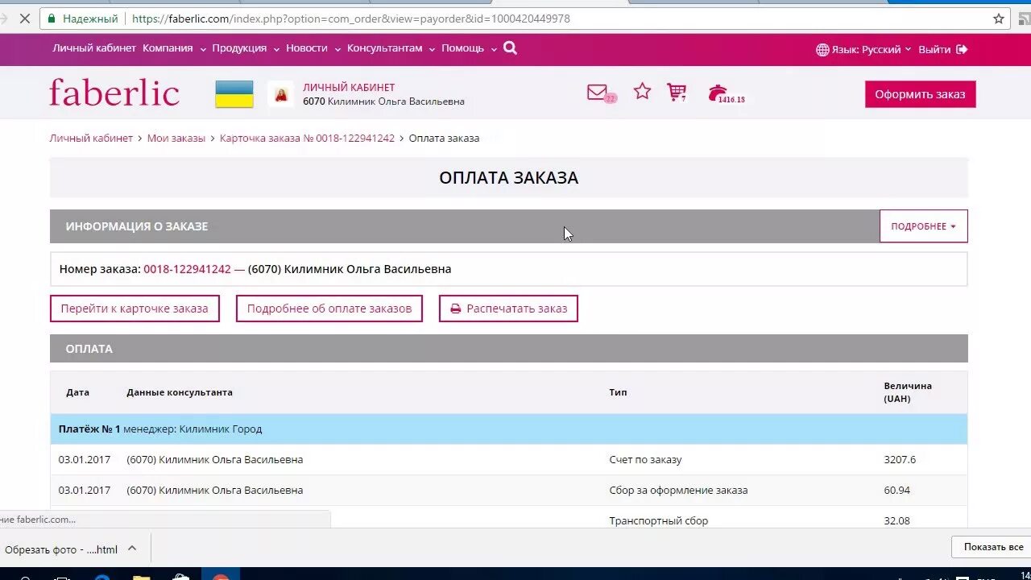
Task: Bookmark this page with the star icon
Action: point(999,19)
